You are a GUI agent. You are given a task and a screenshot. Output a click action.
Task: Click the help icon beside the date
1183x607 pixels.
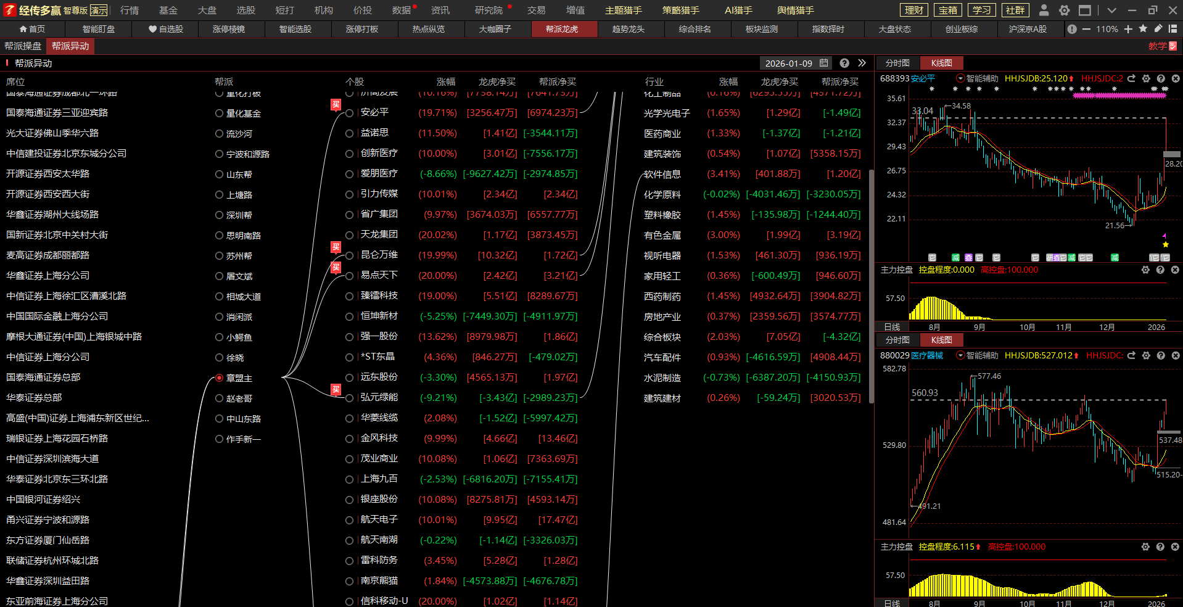coord(844,63)
